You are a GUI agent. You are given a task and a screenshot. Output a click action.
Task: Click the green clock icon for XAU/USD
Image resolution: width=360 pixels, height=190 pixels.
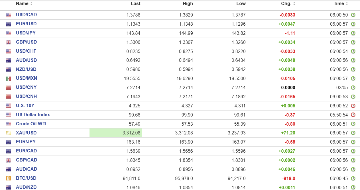(x=353, y=133)
